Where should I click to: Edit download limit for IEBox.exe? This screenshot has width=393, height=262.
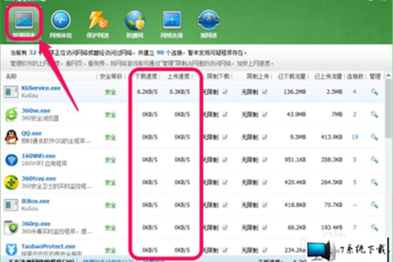click(x=225, y=205)
